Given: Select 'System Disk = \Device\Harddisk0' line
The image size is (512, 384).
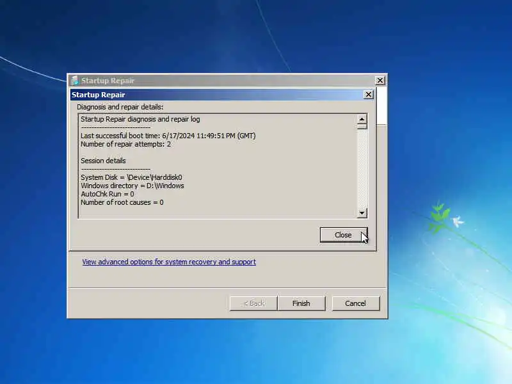Looking at the screenshot, I should (x=131, y=177).
